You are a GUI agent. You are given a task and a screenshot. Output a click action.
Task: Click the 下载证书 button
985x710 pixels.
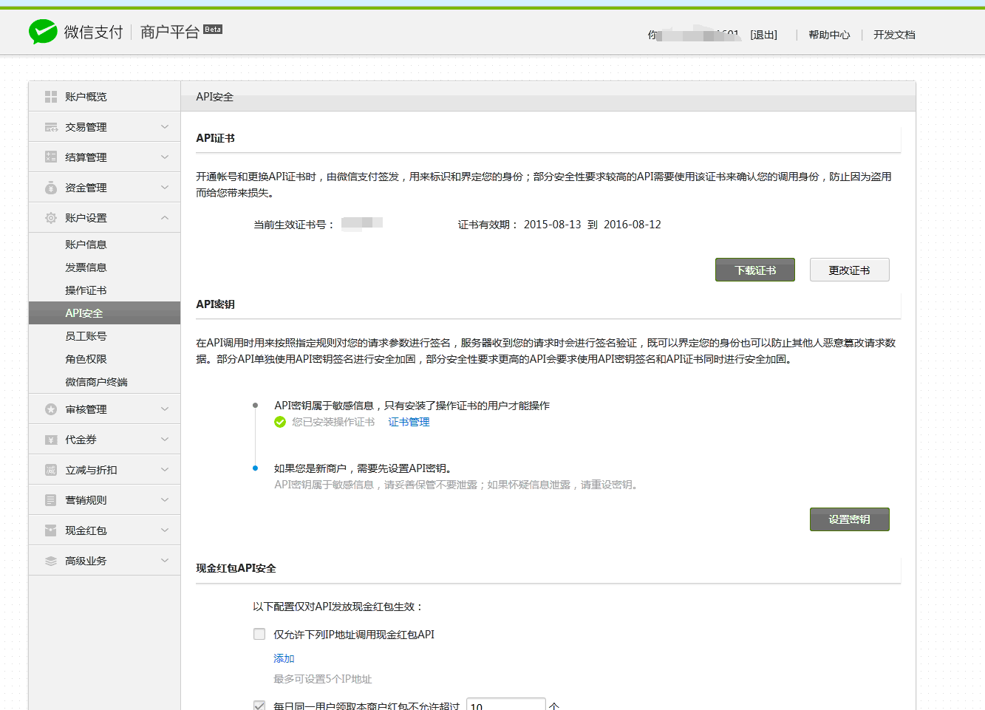[x=755, y=270]
